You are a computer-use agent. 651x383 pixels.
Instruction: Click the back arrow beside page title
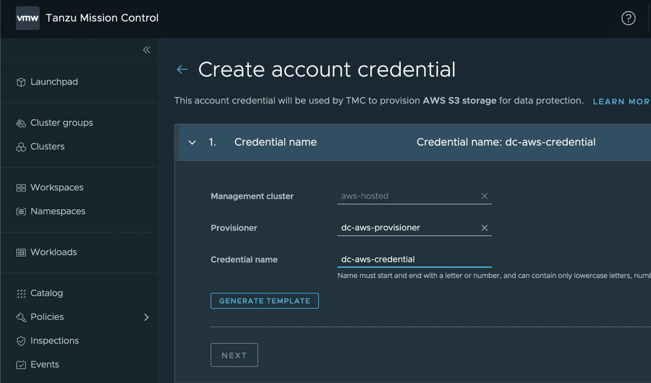[182, 70]
